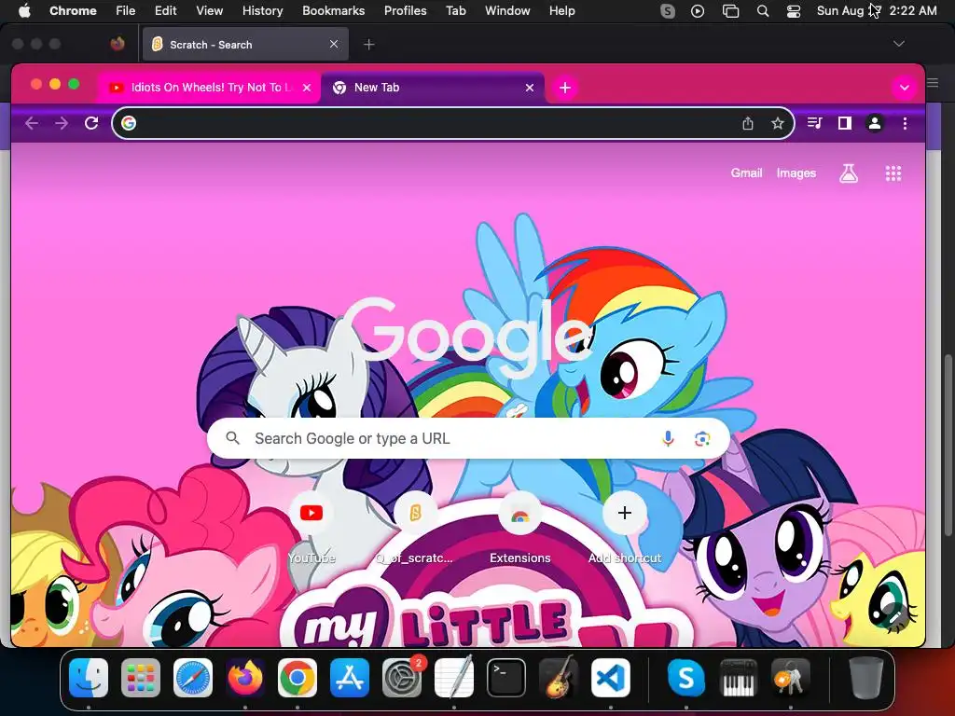955x716 pixels.
Task: Go back with the Chrome back arrow
Action: coord(32,124)
